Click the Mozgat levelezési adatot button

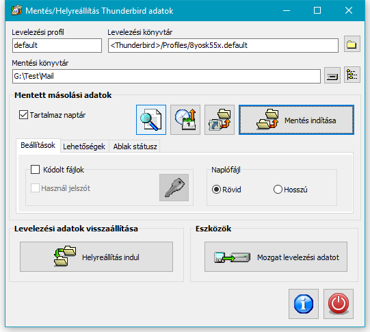(276, 257)
